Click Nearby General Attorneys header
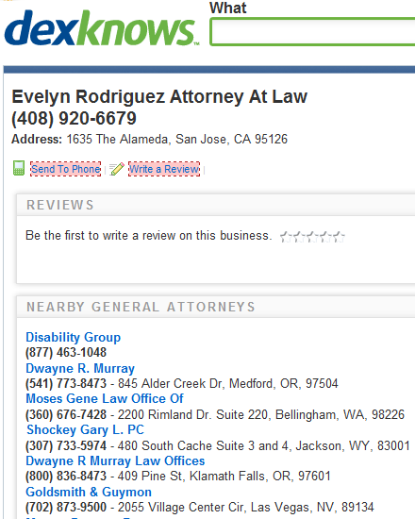Screen dimensions: 415x519 click(141, 308)
